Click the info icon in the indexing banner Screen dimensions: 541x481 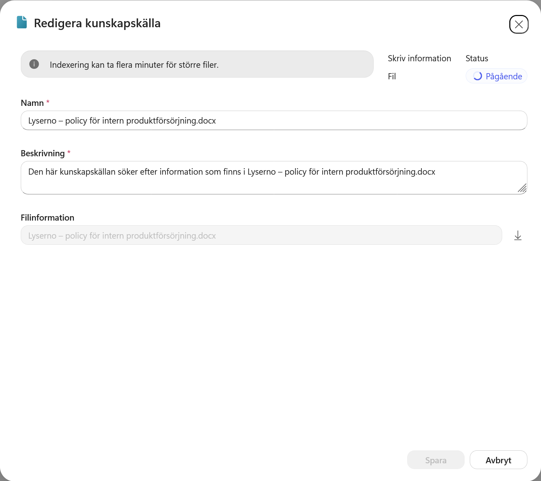(x=34, y=64)
